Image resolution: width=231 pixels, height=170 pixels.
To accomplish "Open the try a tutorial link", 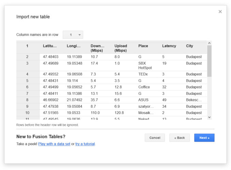I will coord(85,144).
